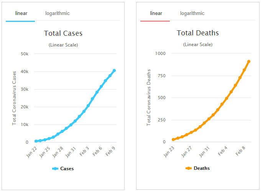The width and height of the screenshot is (263, 194).
Task: Click the first data point on Deaths curve
Action: [173, 140]
